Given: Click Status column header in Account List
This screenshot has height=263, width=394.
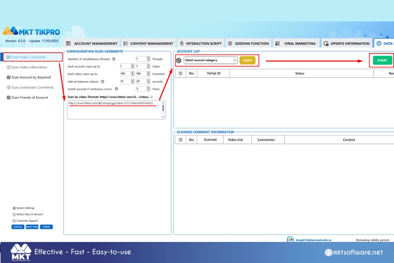Looking at the screenshot, I should pyautogui.click(x=302, y=73).
